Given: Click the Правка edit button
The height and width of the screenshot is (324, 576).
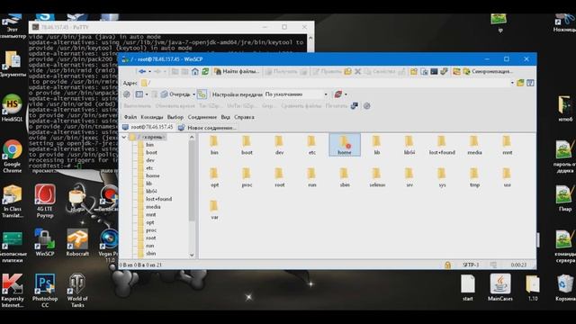Looking at the screenshot, I should pyautogui.click(x=326, y=71).
